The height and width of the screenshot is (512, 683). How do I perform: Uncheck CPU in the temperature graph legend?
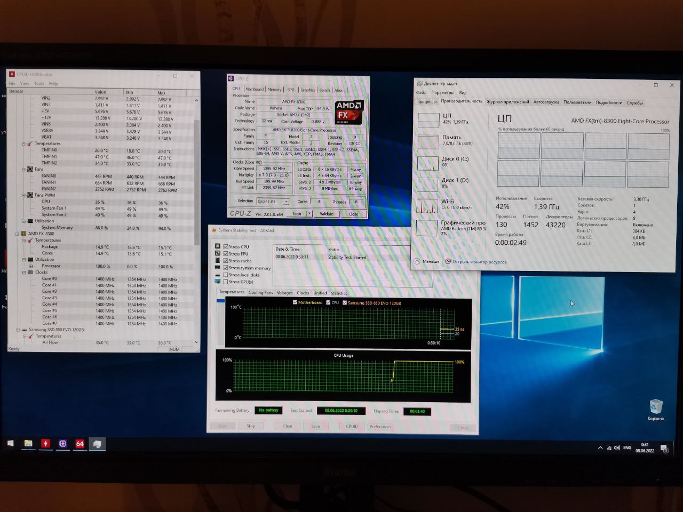click(328, 302)
